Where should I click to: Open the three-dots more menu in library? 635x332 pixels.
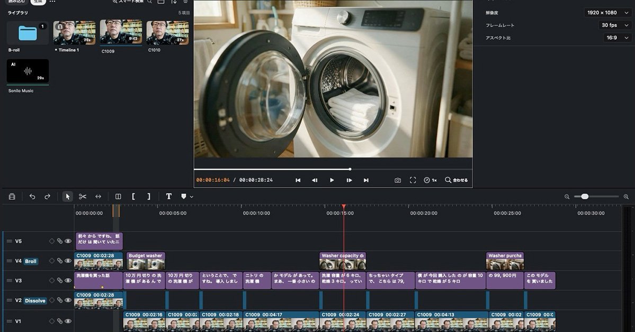point(52,2)
